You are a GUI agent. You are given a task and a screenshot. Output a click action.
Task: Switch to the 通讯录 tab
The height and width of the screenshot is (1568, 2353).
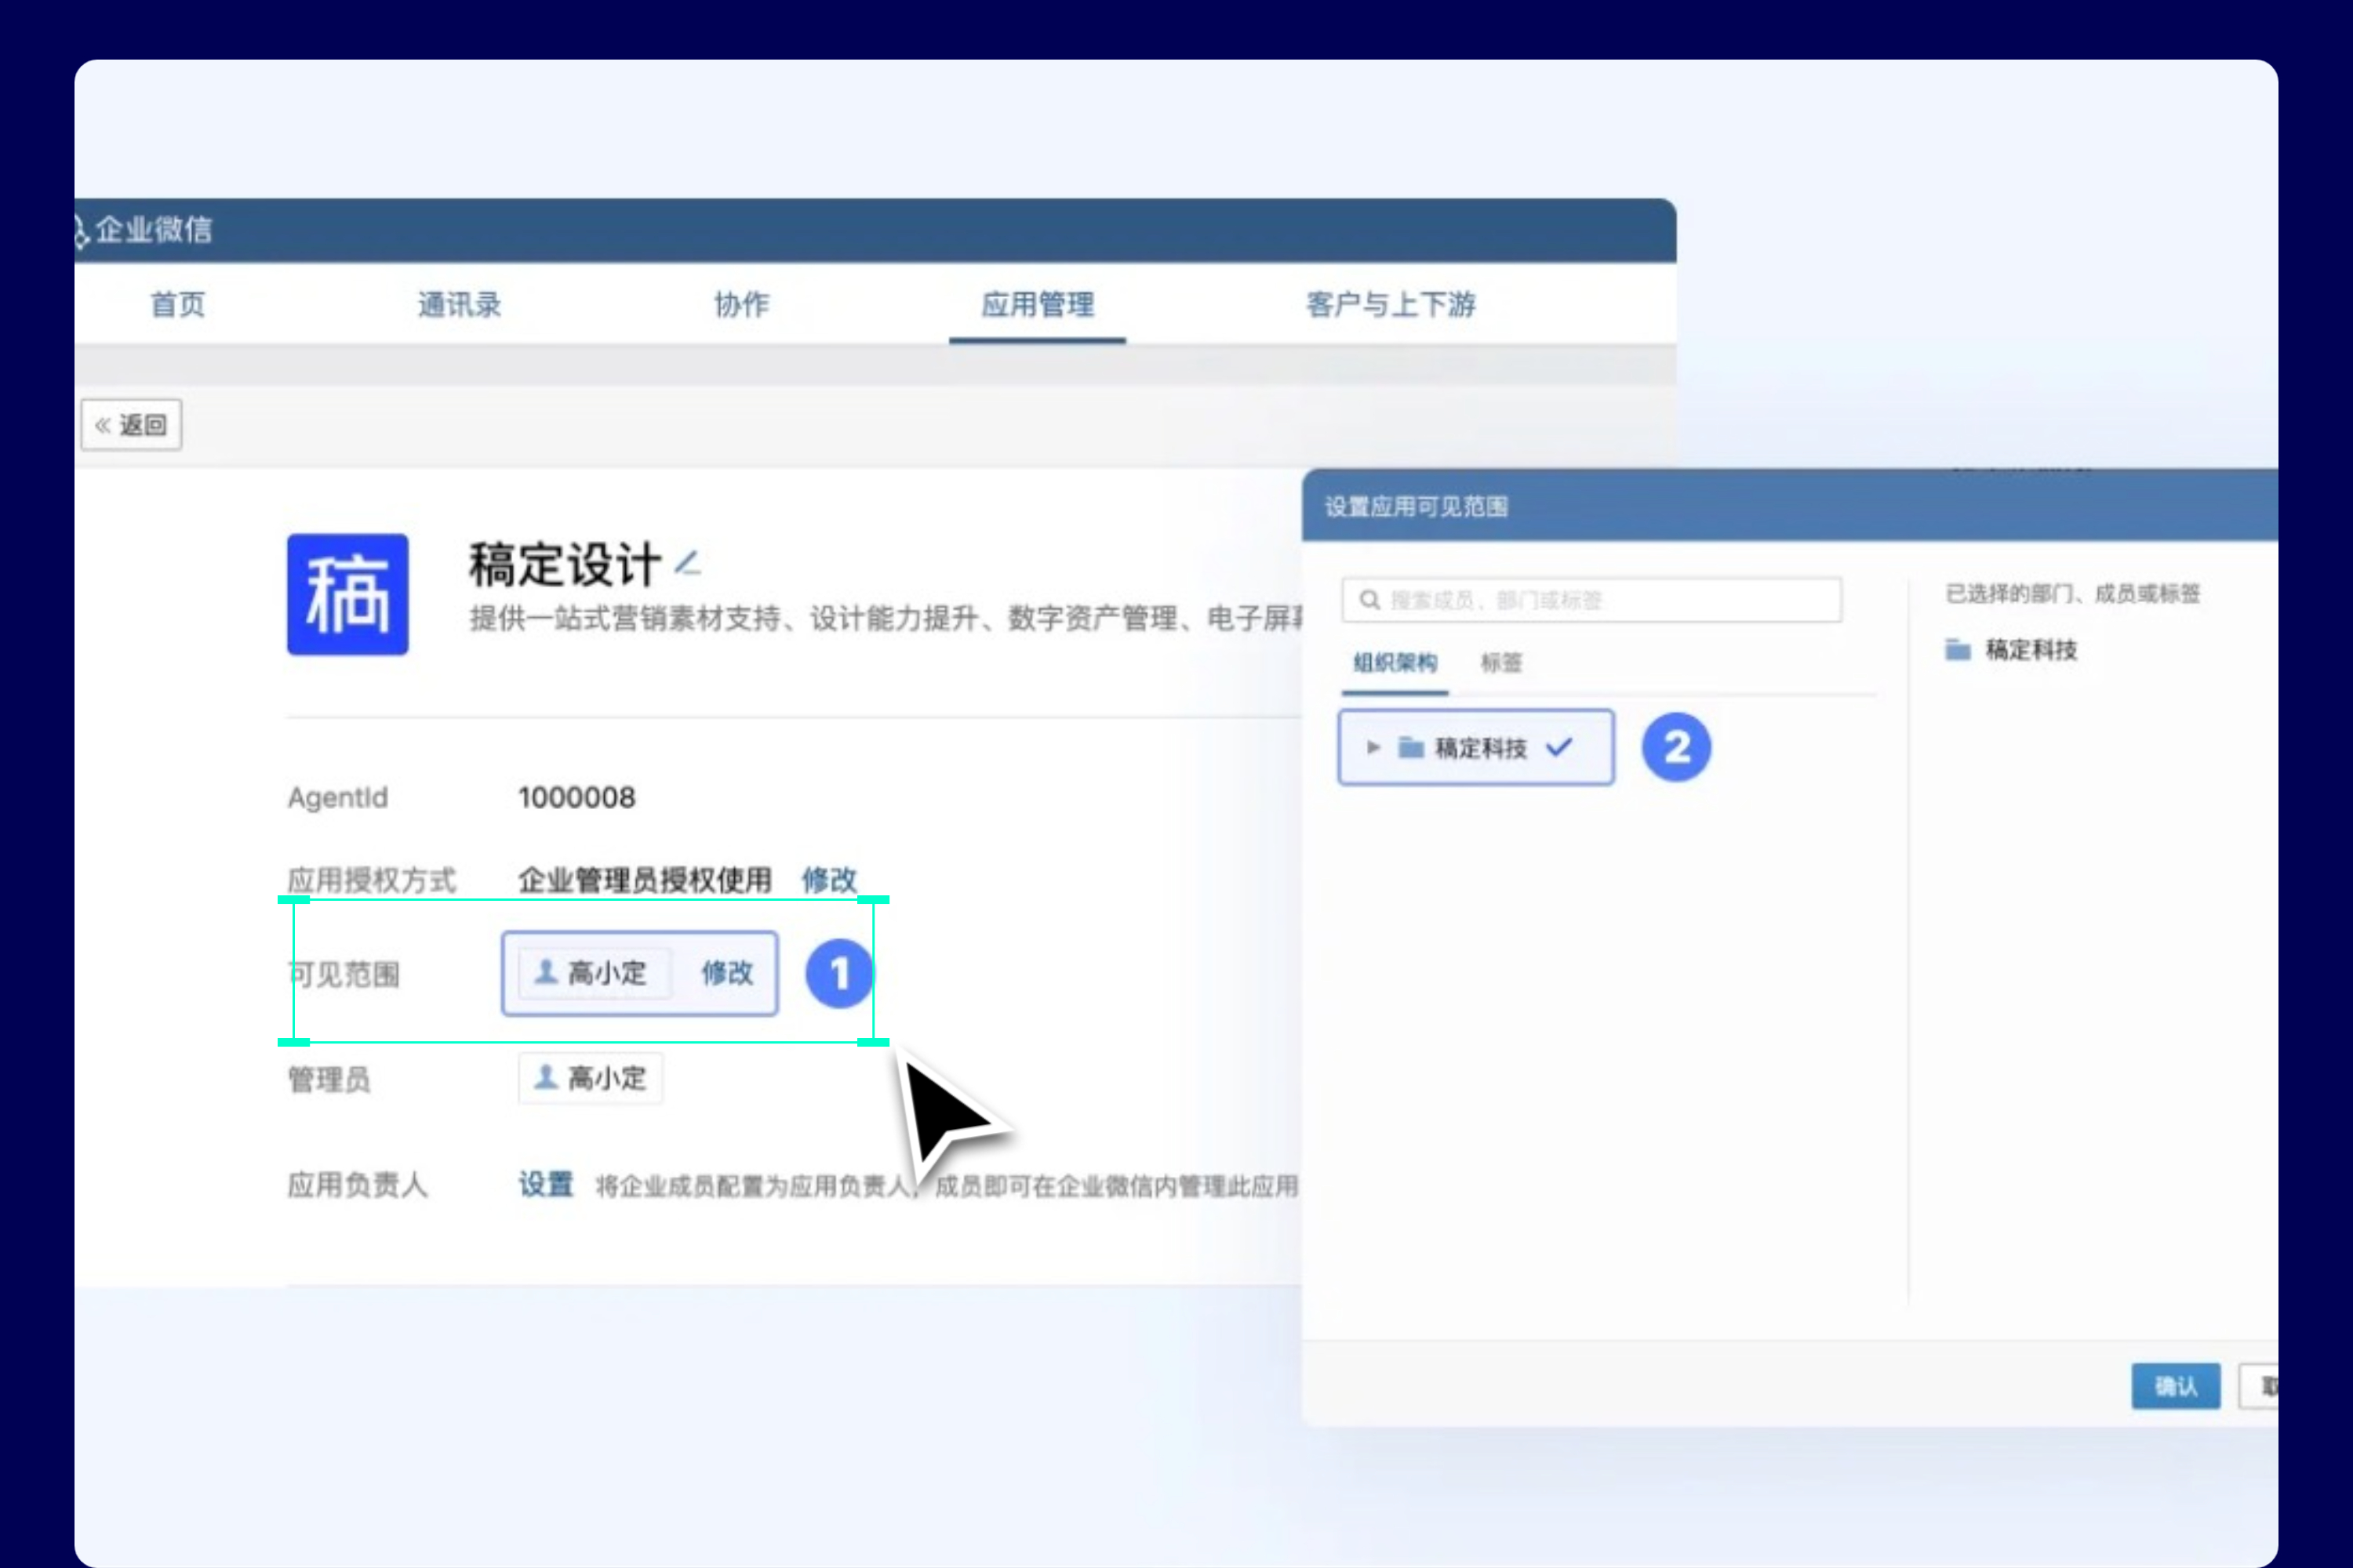459,304
